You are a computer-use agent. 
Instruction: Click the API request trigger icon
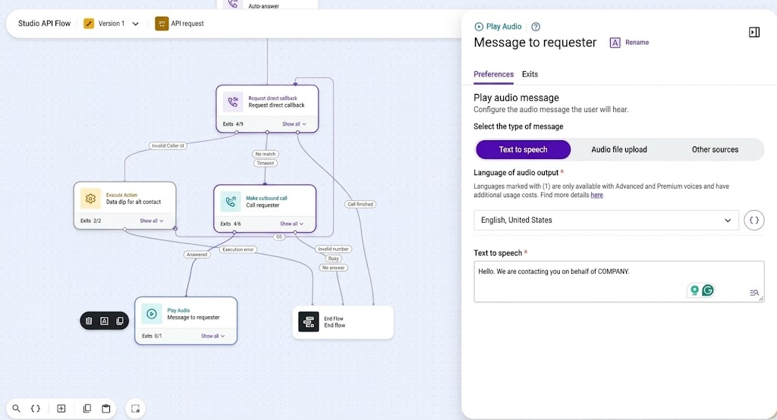[x=162, y=24]
